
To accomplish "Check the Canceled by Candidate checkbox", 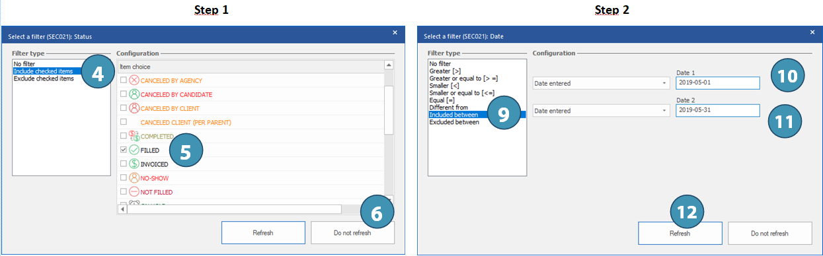I will 124,94.
